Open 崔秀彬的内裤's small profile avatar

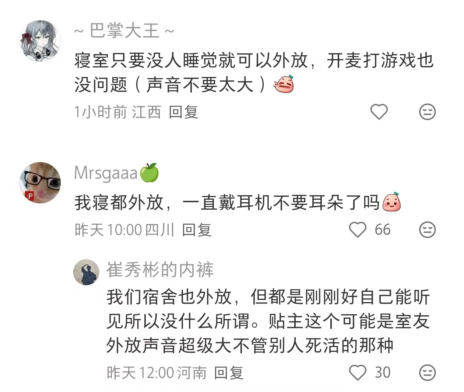tap(87, 272)
